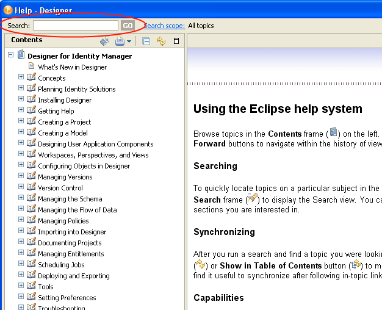Click the Version Control book icon
Viewport: 382px width, 310px height.
point(31,187)
